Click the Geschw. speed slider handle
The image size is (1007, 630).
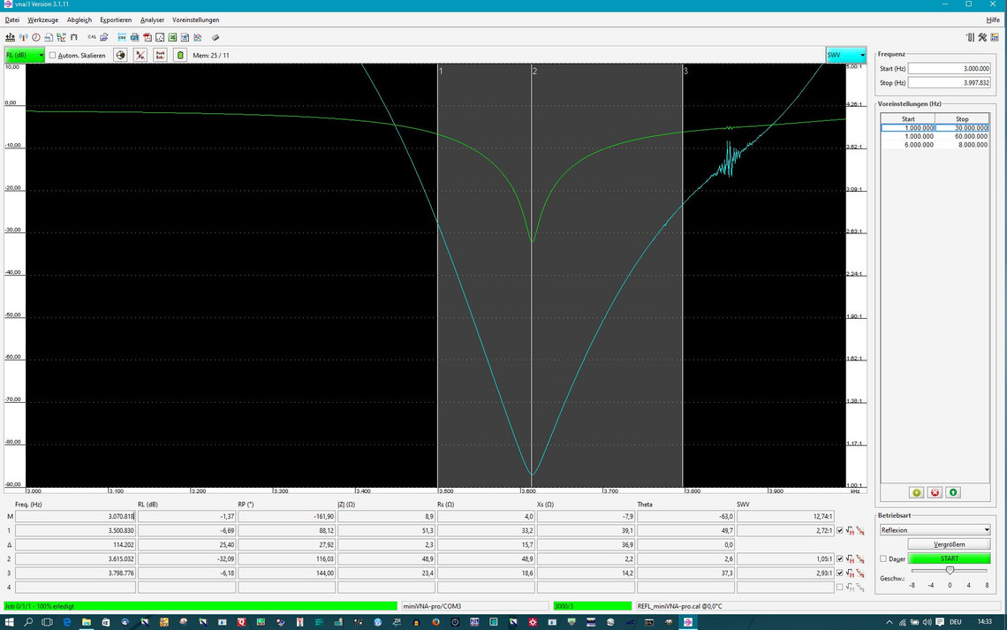(x=950, y=570)
